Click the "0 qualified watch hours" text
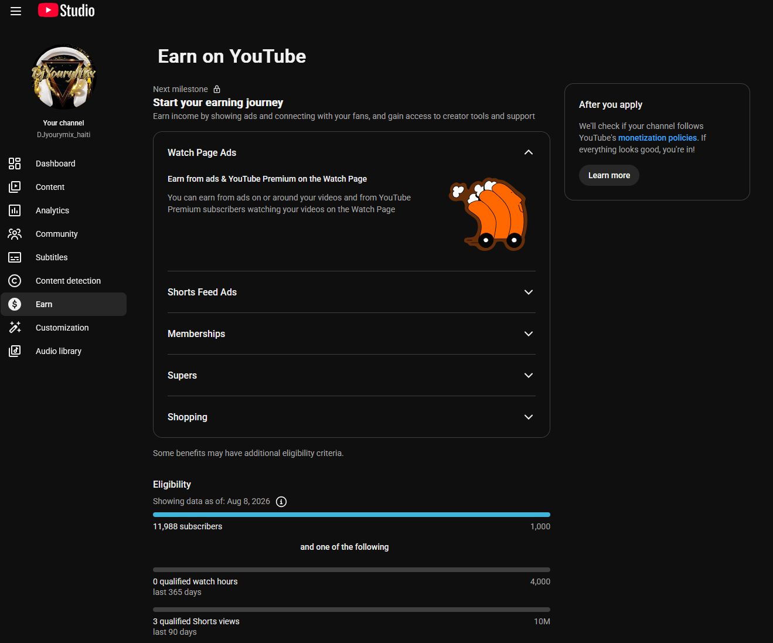This screenshot has width=773, height=643. click(x=195, y=581)
